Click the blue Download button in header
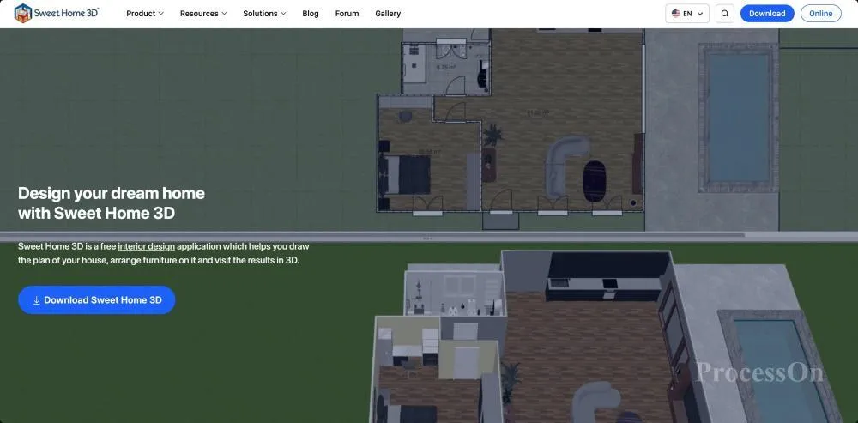858x423 pixels. 767,14
